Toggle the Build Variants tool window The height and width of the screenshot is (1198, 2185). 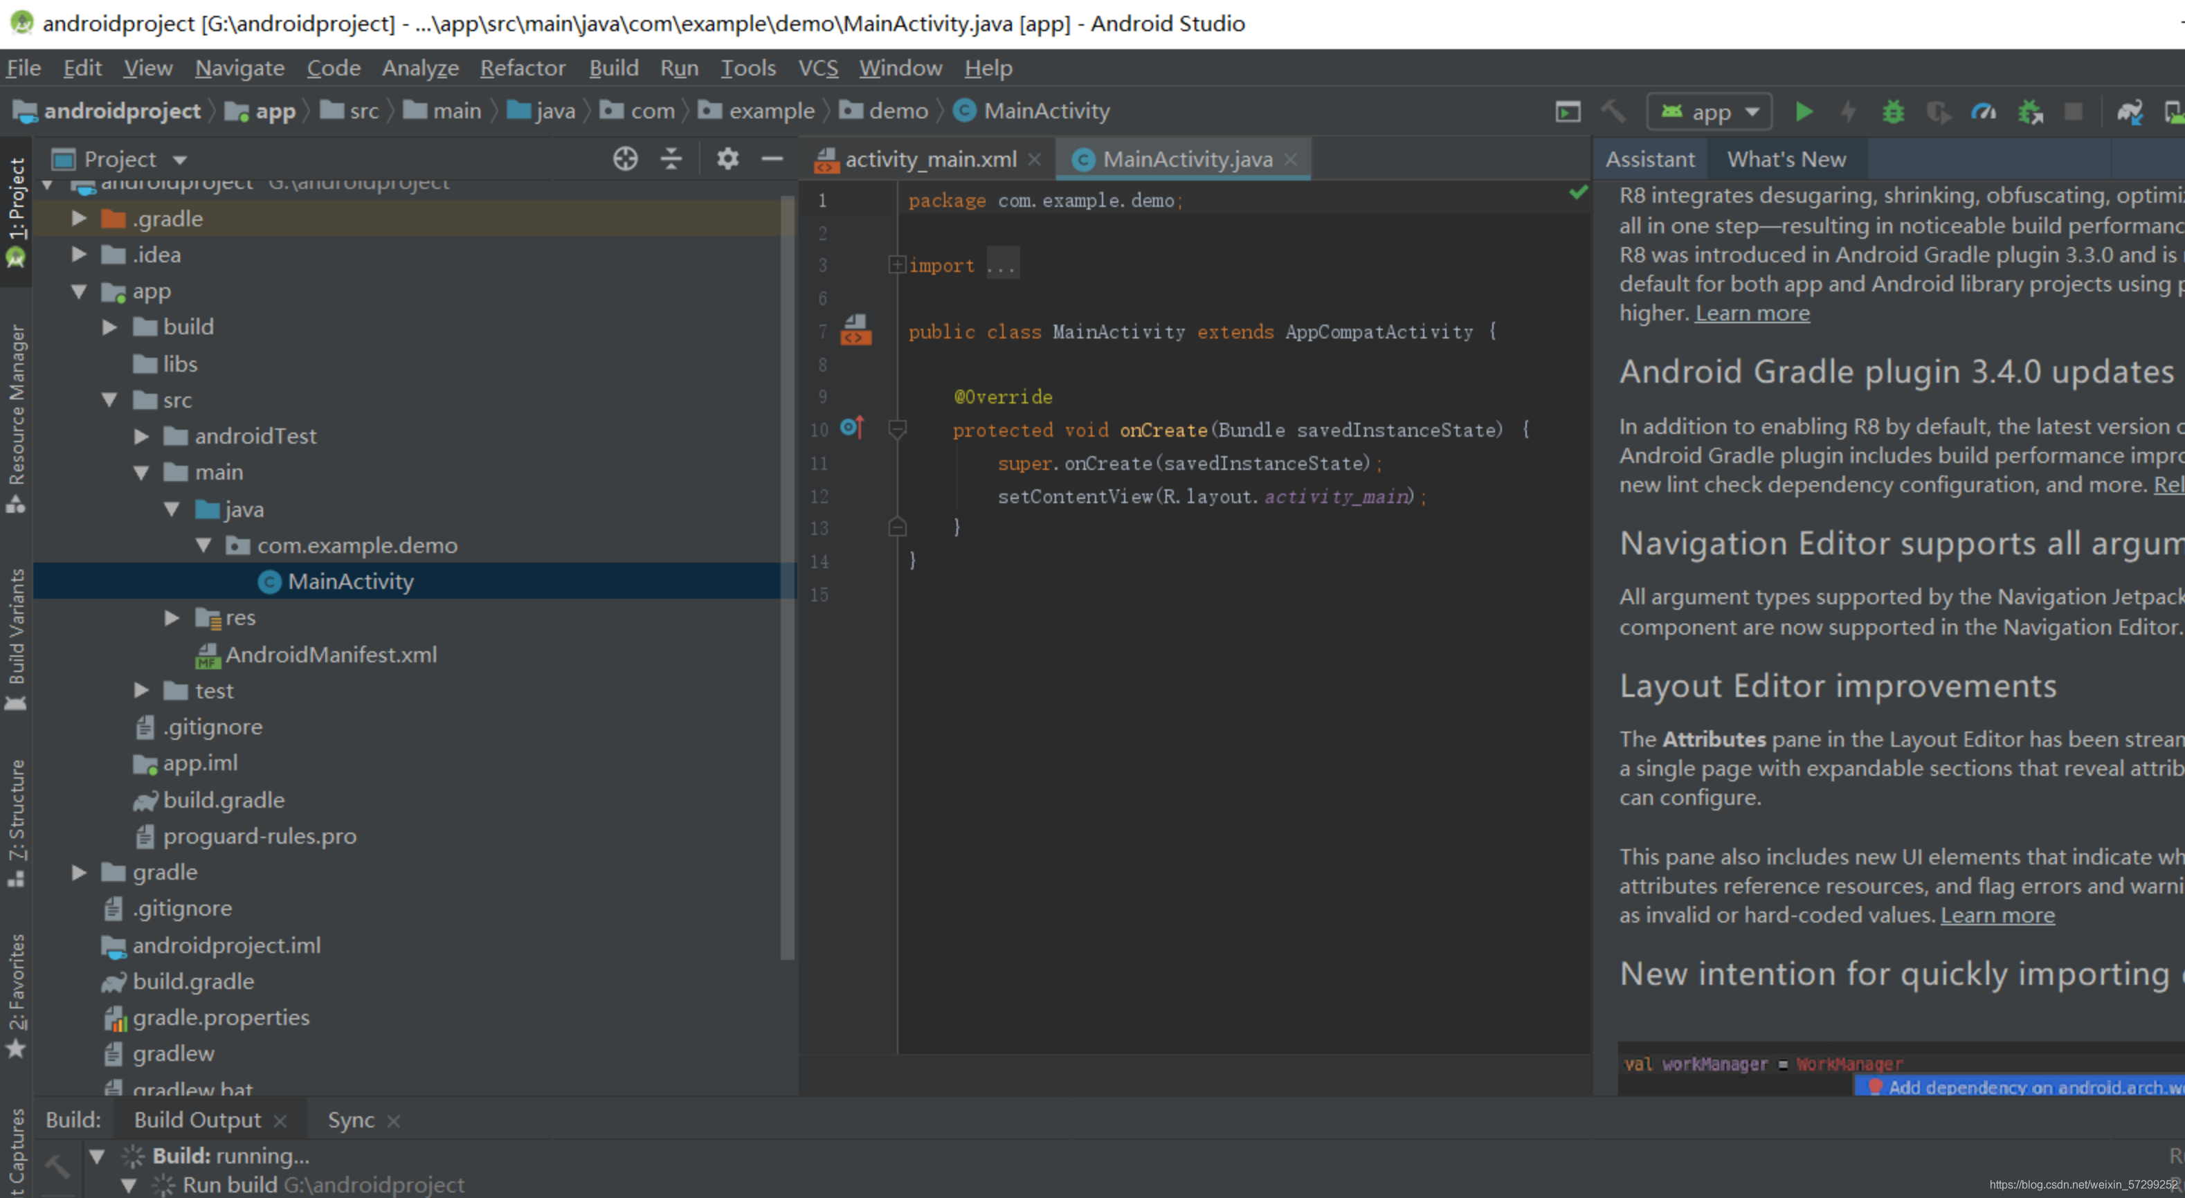click(x=16, y=639)
